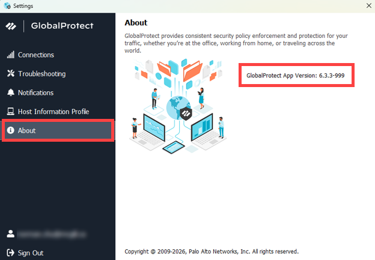Viewport: 375px width, 260px height.
Task: Click the Connections signal-bars icon
Action: (x=11, y=55)
